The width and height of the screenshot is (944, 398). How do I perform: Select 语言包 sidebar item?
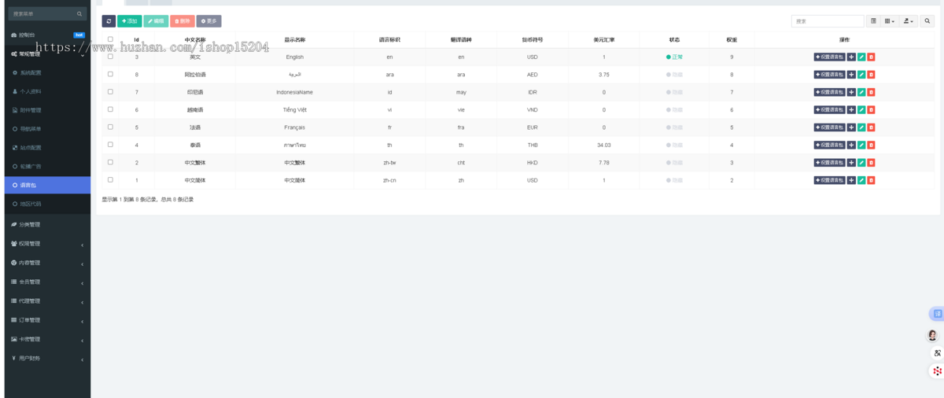[x=47, y=185]
